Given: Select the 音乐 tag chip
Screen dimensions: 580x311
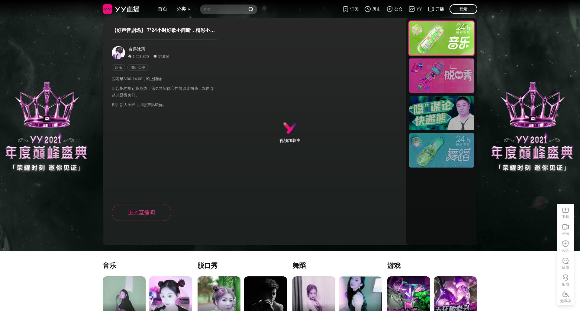Looking at the screenshot, I should pyautogui.click(x=118, y=68).
